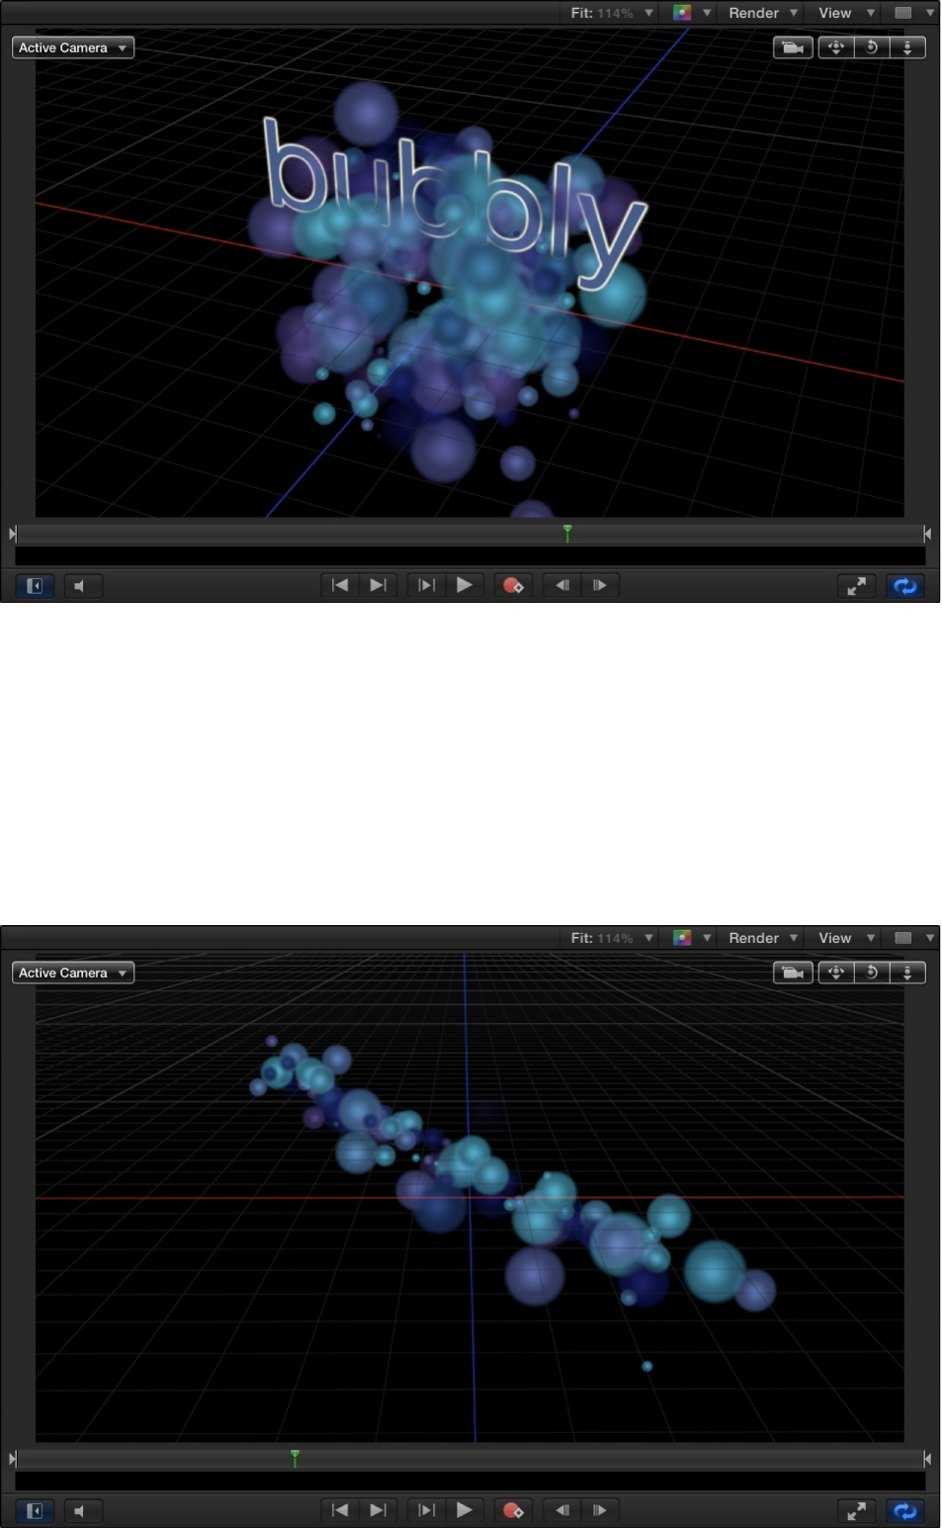Image resolution: width=942 pixels, height=1528 pixels.
Task: Step to previous frame below canvas without text
Action: coord(562,1510)
